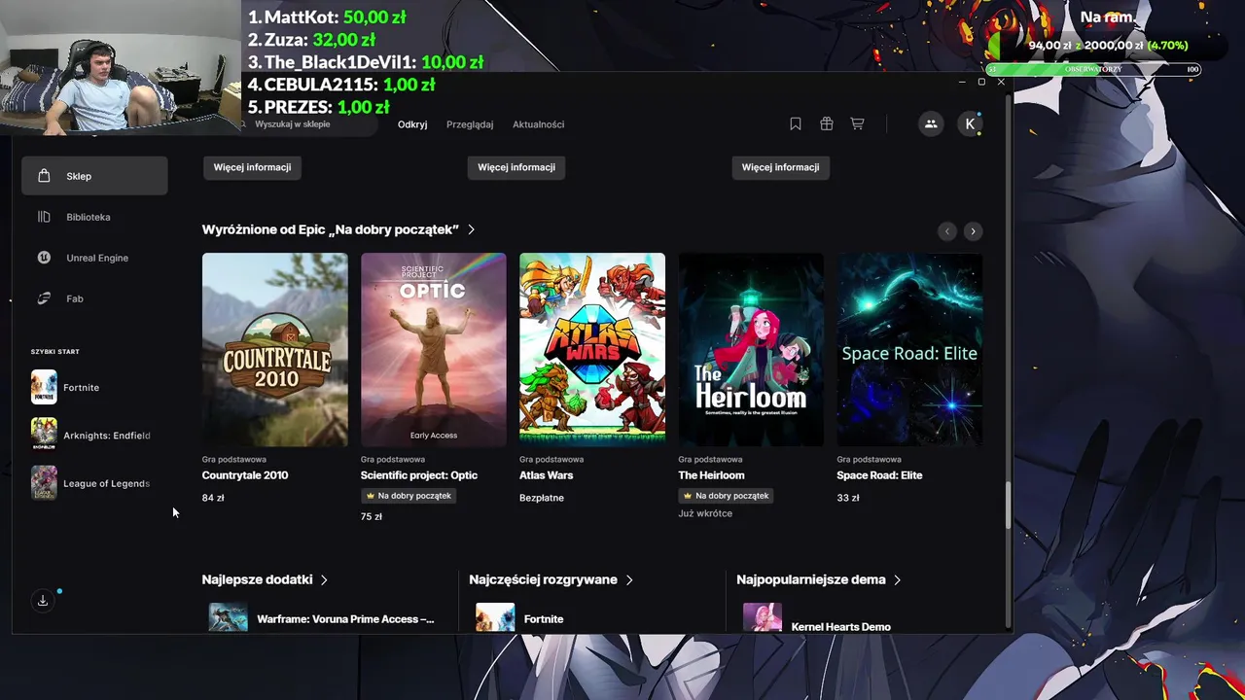Click the Arknights: Endfield label
Image resolution: width=1245 pixels, height=700 pixels.
click(106, 436)
